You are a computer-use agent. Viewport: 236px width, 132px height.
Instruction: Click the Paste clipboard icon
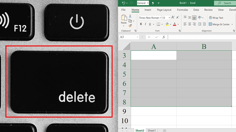tap(124, 17)
